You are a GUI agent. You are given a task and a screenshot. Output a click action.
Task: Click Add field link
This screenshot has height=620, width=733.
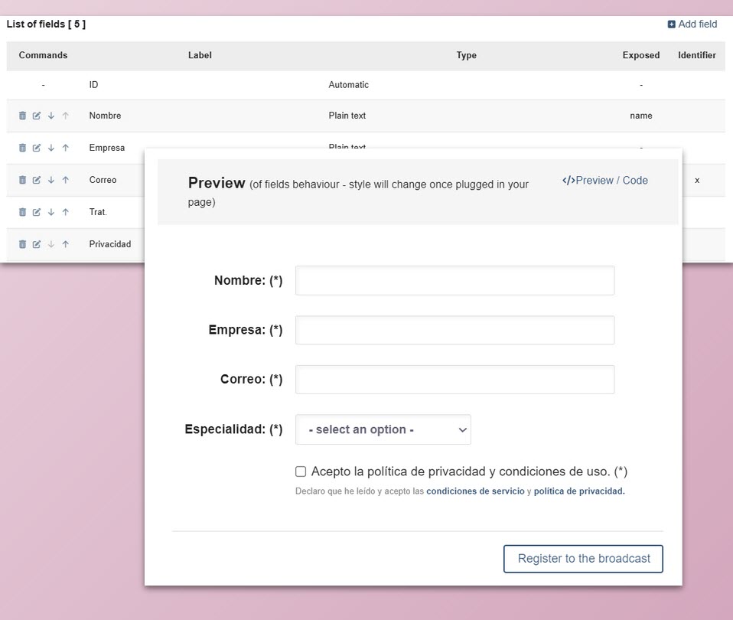click(x=692, y=24)
